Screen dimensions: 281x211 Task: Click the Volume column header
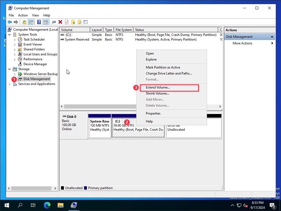pyautogui.click(x=75, y=30)
